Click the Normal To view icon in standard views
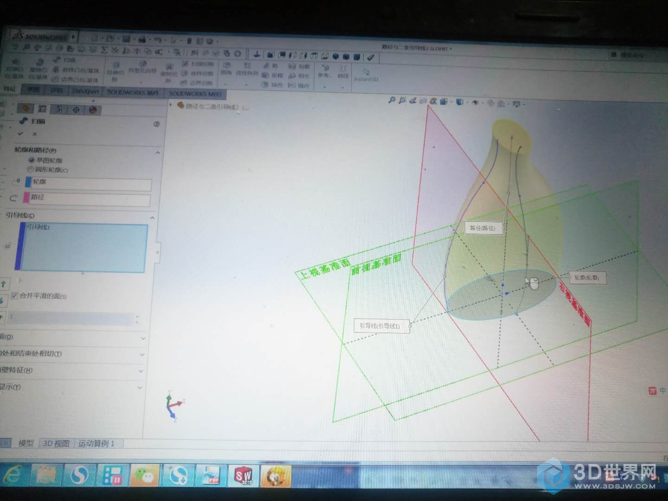Screen dimensions: 668x501 coord(257,55)
